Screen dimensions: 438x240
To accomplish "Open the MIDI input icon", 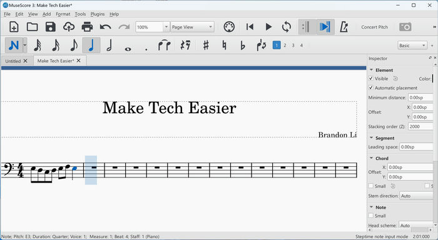I will click(229, 27).
